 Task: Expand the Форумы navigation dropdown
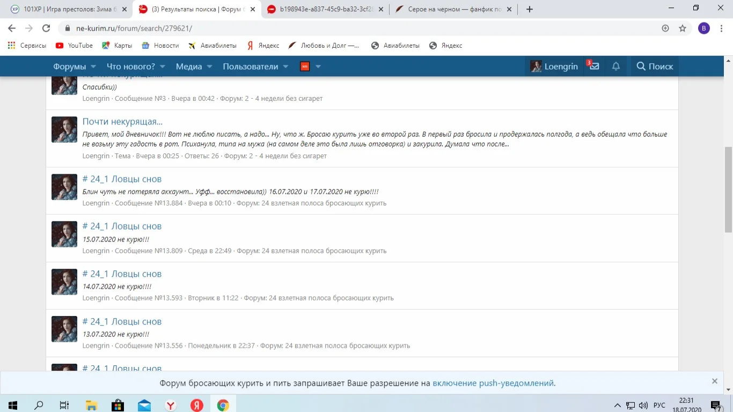(x=69, y=66)
